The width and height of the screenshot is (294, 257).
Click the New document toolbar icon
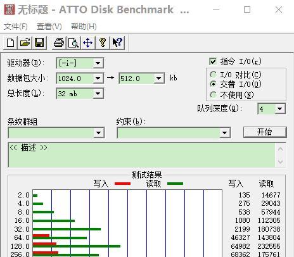(10, 42)
